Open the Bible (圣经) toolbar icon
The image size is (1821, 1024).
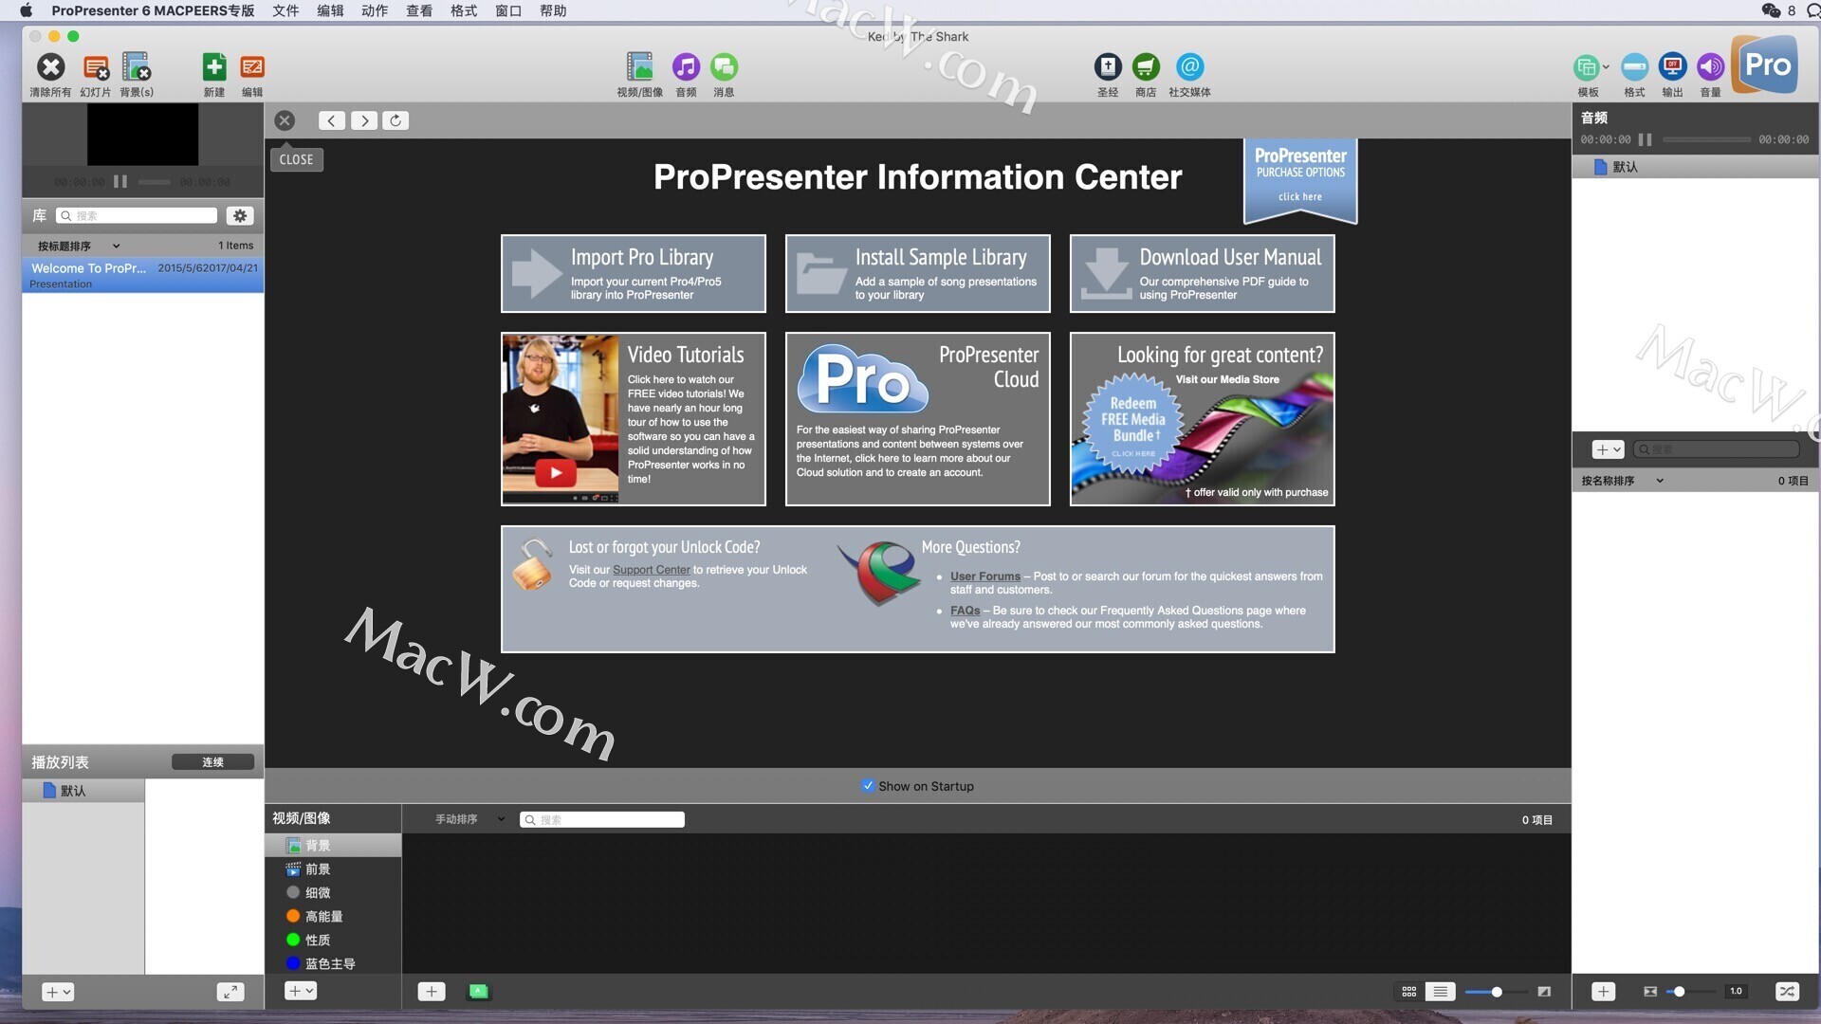tap(1108, 67)
